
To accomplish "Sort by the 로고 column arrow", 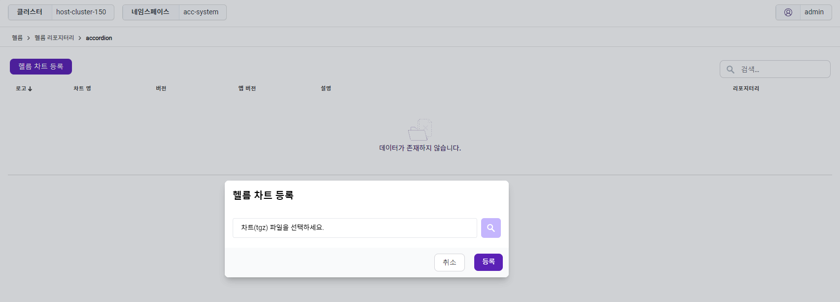I will [x=30, y=89].
